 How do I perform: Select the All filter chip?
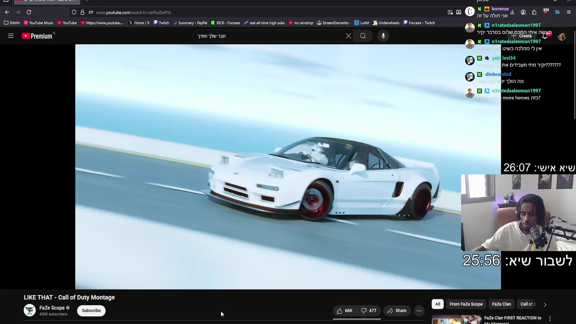pos(437,304)
